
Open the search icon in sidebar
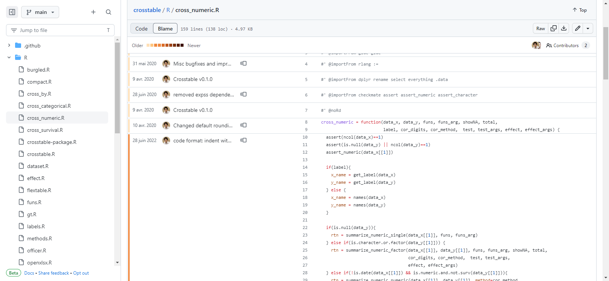109,12
